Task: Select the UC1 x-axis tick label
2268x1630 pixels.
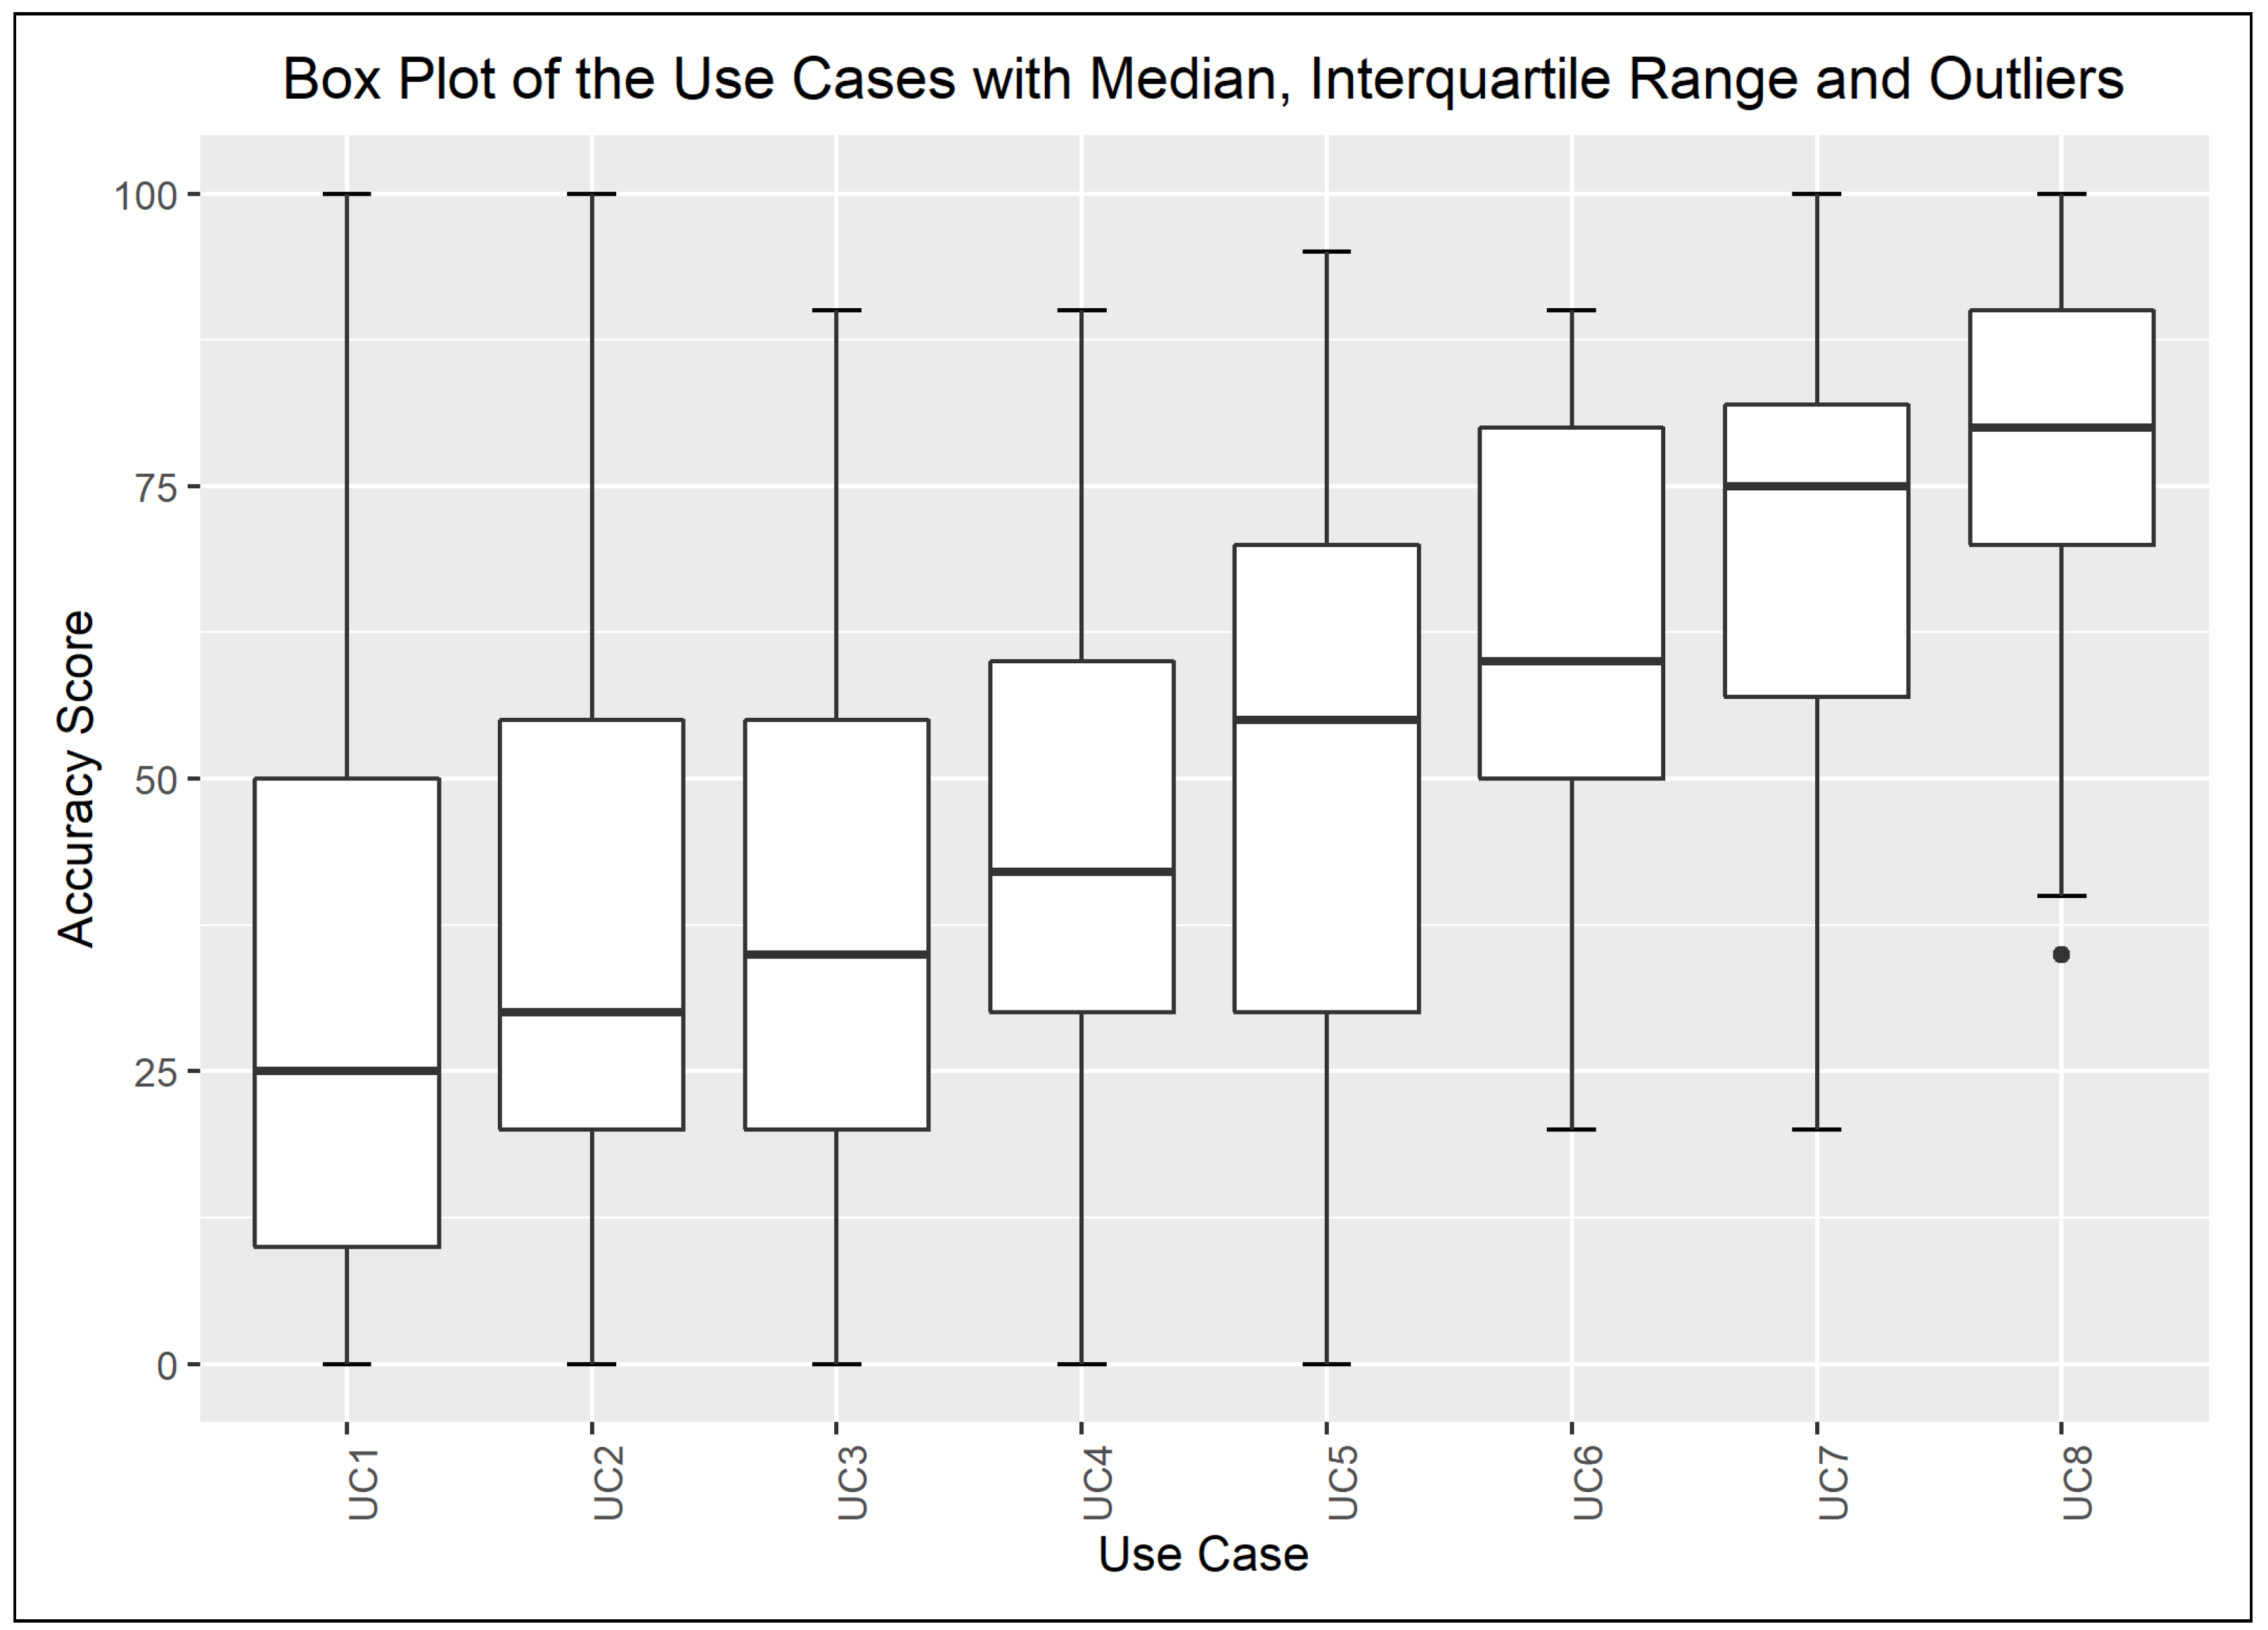Action: (x=363, y=1482)
